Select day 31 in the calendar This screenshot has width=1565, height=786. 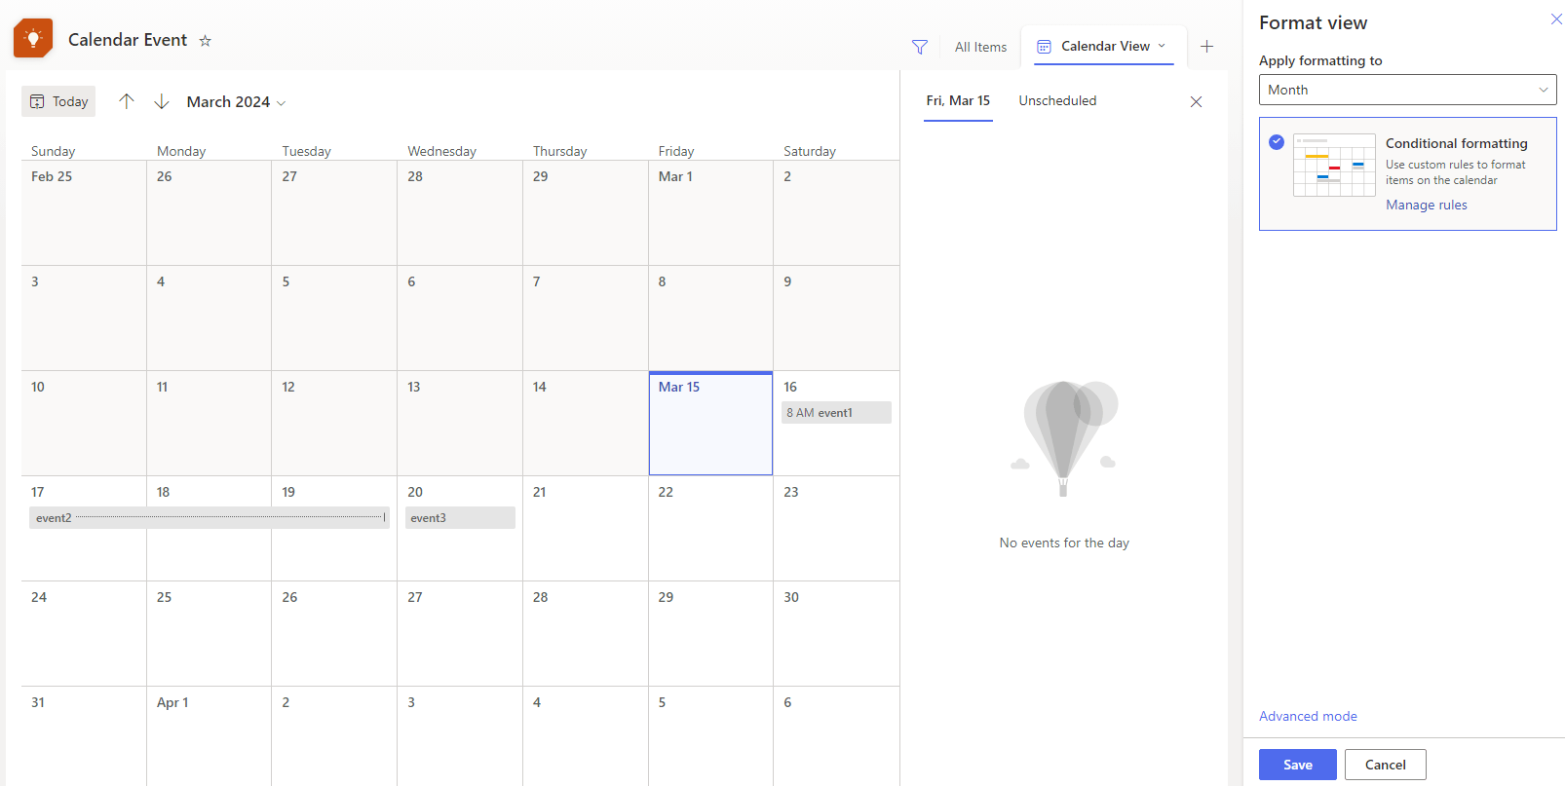click(84, 735)
